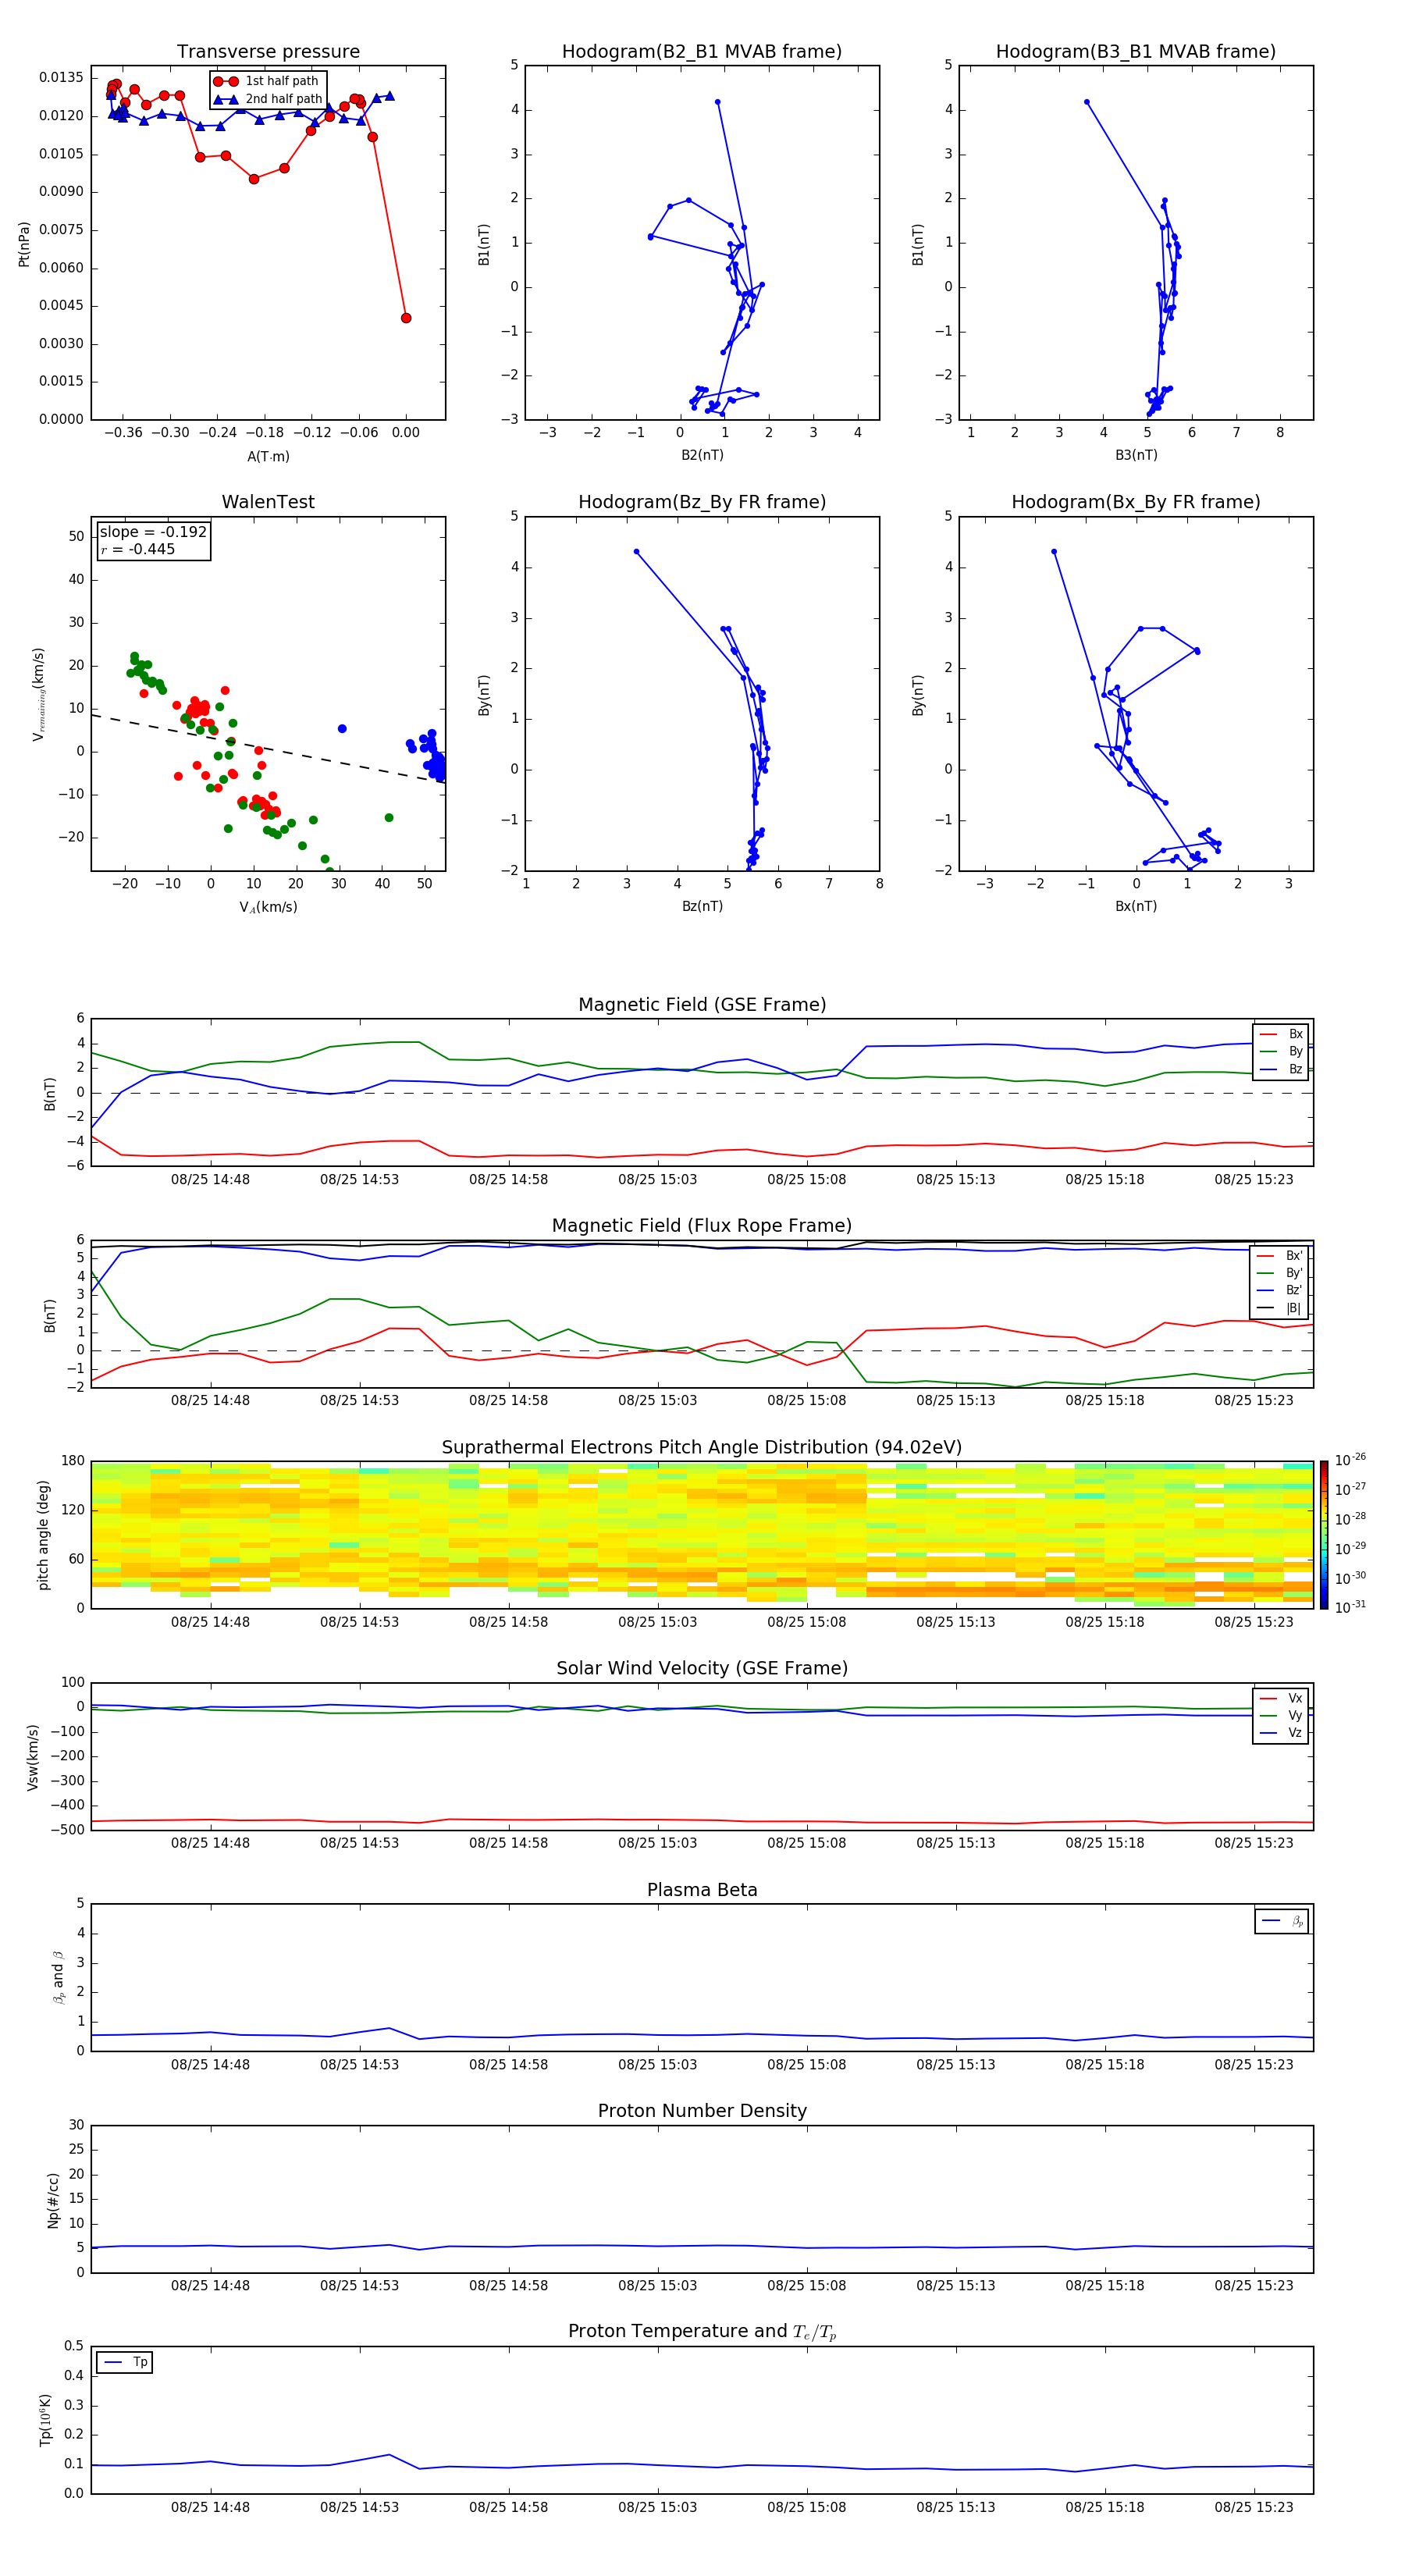Click '08/25 14:48' tick under GSE Frame plot

point(210,1179)
